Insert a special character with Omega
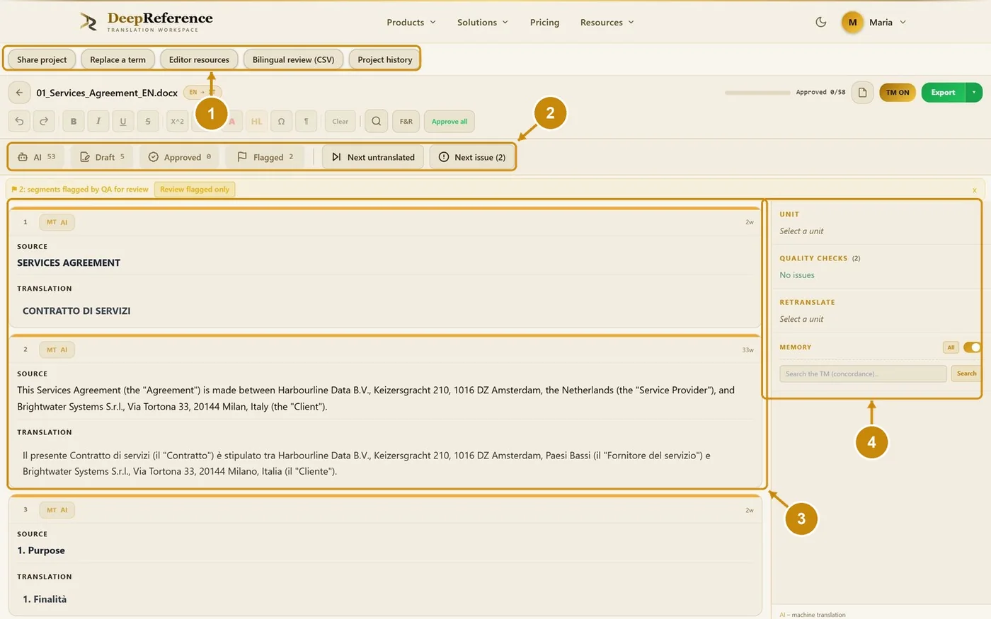The width and height of the screenshot is (991, 619). pos(281,122)
